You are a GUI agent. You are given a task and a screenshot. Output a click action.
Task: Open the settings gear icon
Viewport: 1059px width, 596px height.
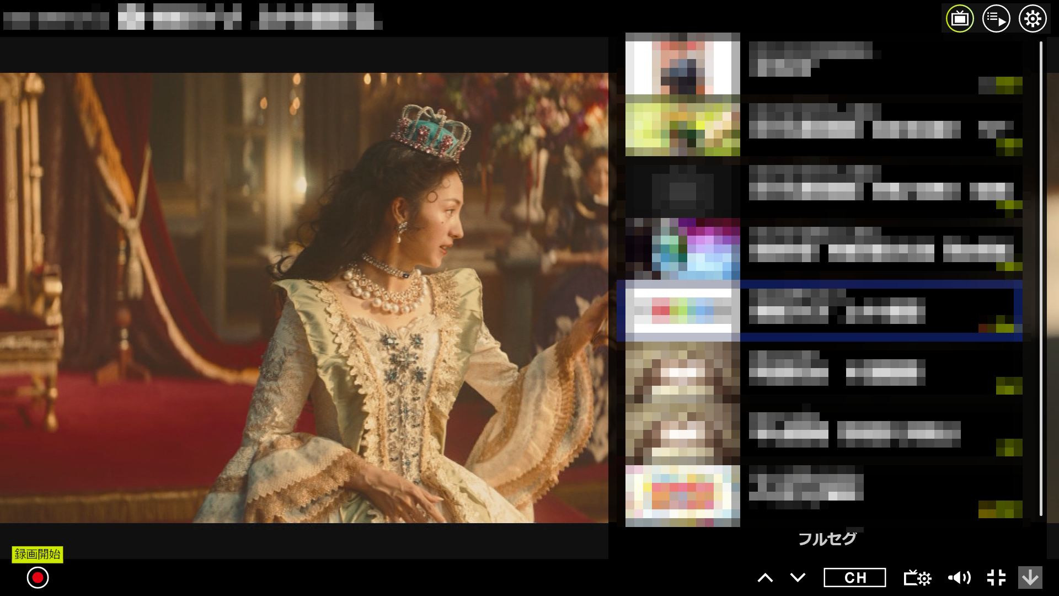click(1033, 19)
